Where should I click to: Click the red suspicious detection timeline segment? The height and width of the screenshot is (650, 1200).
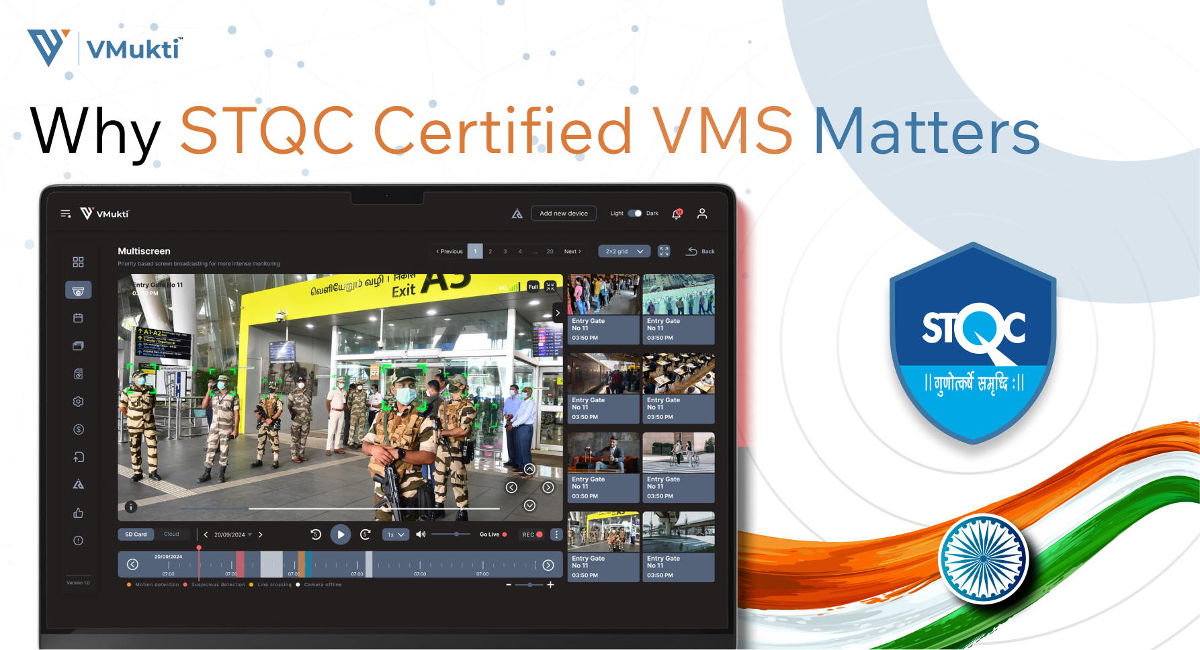tap(240, 564)
